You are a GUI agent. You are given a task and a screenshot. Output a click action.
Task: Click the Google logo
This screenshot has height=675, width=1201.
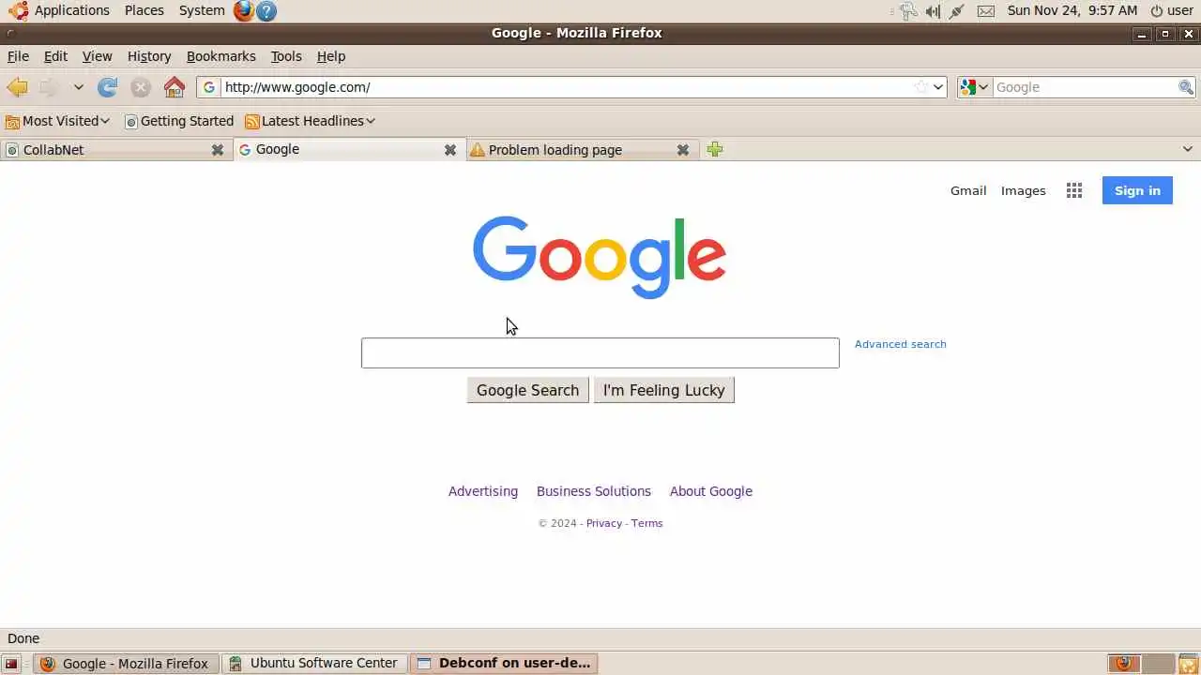tap(600, 258)
